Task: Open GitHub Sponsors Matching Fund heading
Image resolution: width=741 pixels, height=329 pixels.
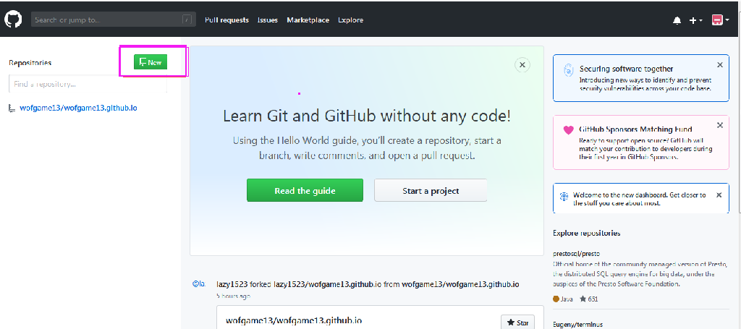Action: click(x=635, y=129)
